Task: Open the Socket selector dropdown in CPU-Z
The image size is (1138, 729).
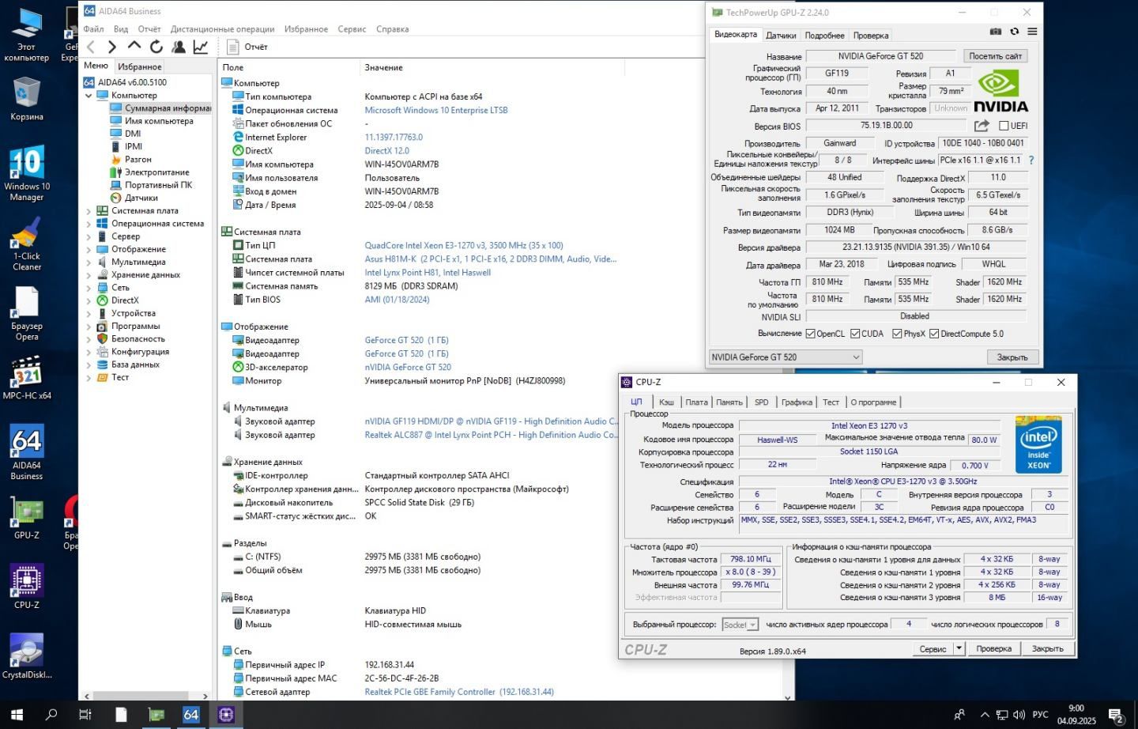Action: tap(740, 625)
